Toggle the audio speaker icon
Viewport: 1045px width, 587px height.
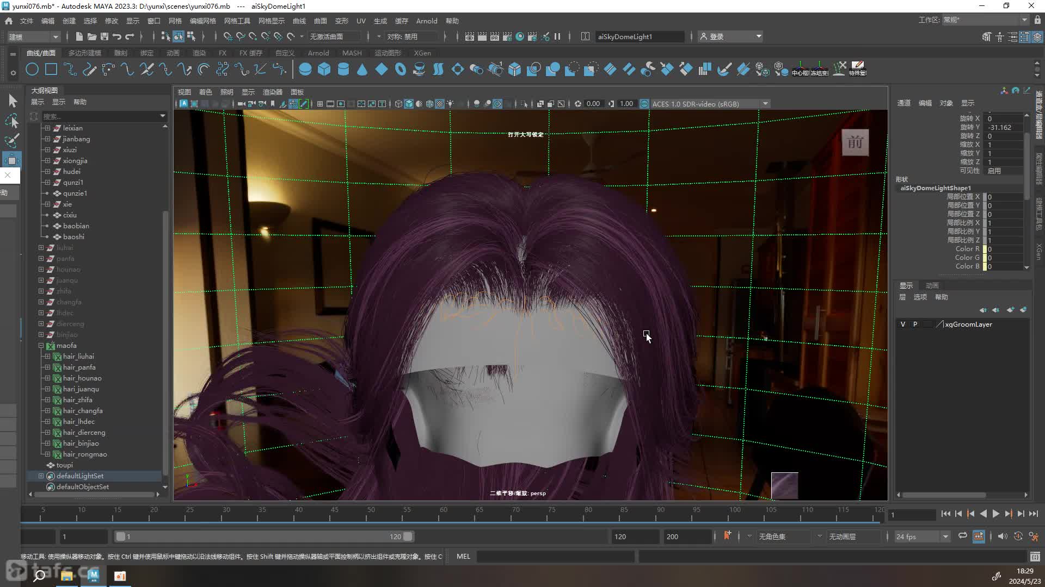click(x=1003, y=536)
